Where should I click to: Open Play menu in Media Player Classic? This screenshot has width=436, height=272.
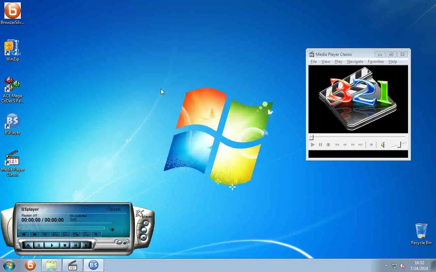point(339,62)
